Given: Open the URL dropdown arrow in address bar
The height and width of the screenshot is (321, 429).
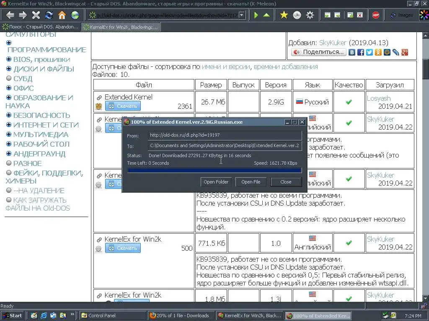Looking at the screenshot, I should (242, 15).
